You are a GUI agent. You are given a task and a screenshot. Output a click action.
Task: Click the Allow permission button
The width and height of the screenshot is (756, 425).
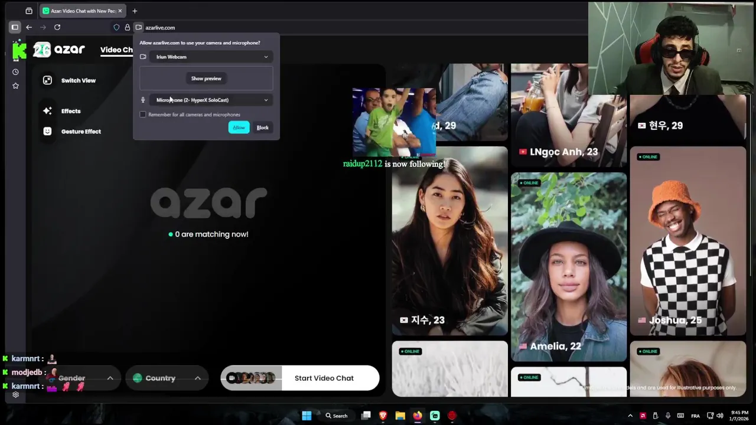click(x=239, y=127)
